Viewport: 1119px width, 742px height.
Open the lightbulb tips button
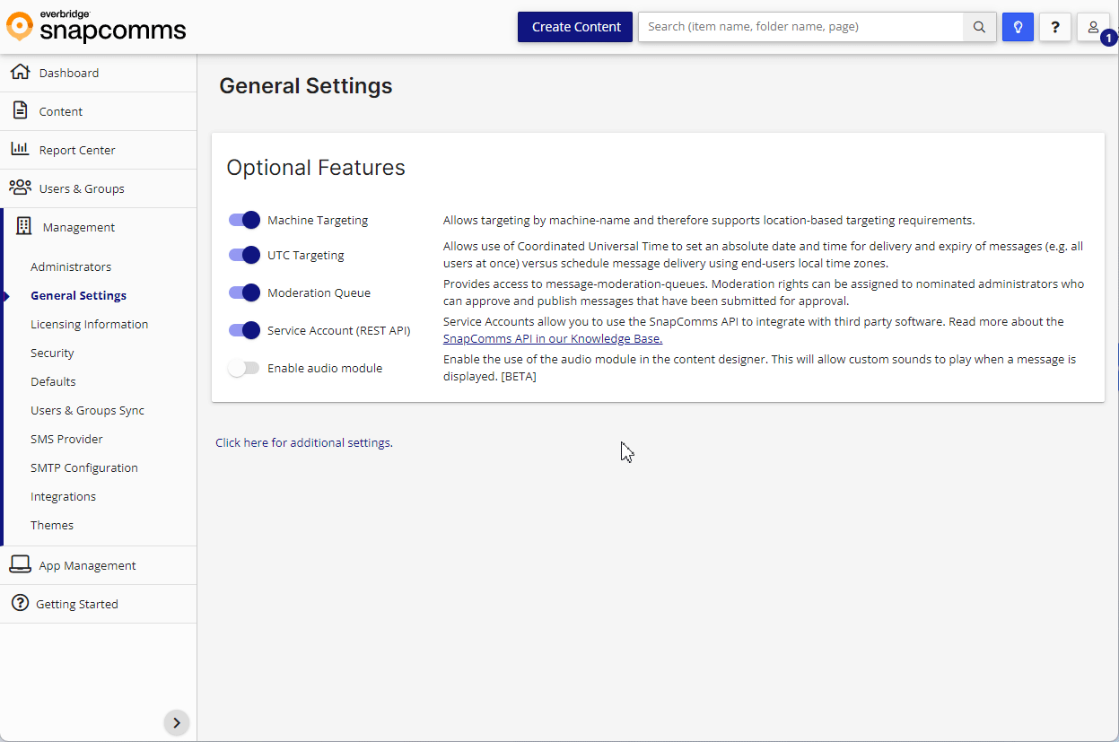1018,27
